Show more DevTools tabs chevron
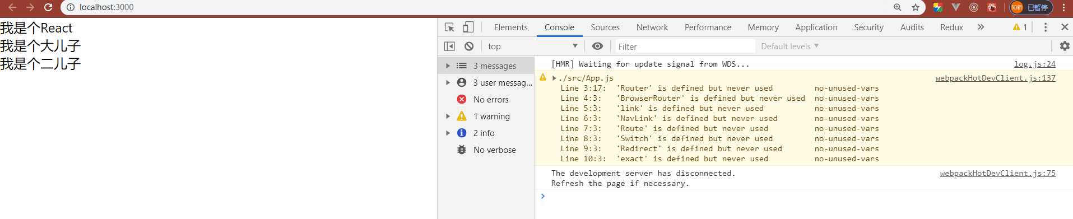This screenshot has height=219, width=1073. click(981, 27)
